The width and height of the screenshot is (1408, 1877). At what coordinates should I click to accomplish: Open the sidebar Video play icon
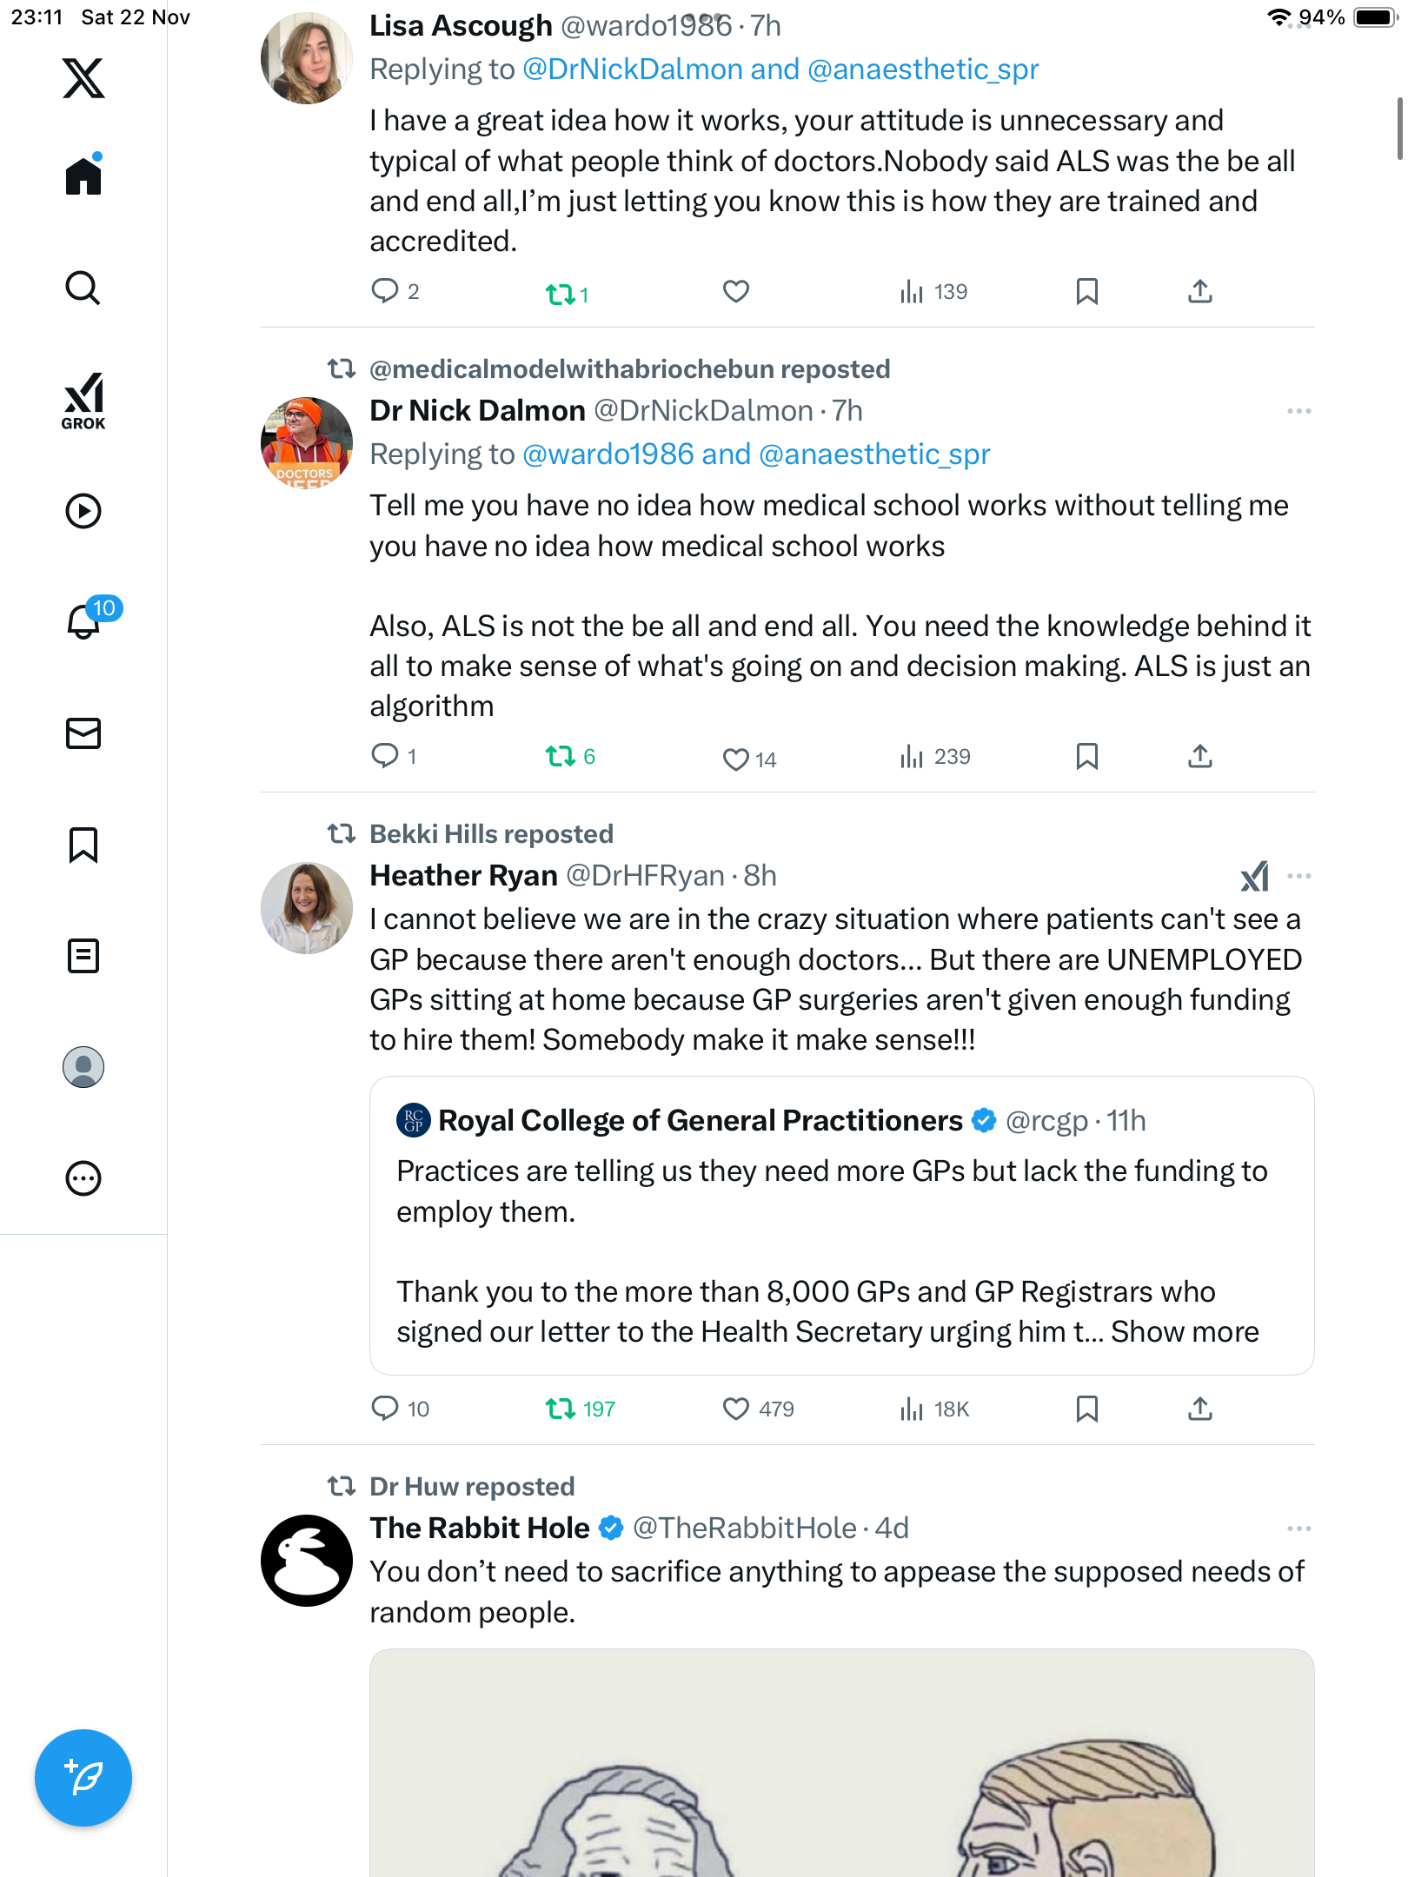click(83, 511)
